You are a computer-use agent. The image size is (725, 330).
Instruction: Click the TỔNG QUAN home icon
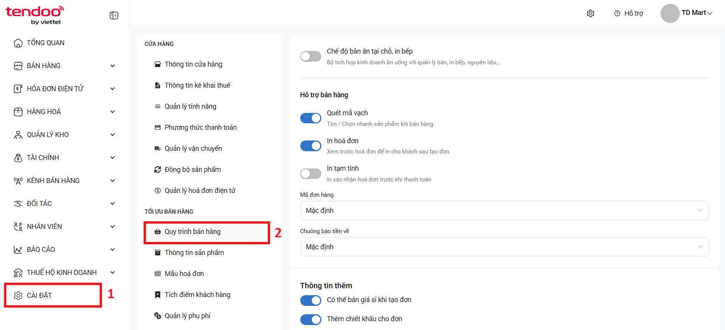click(x=18, y=43)
